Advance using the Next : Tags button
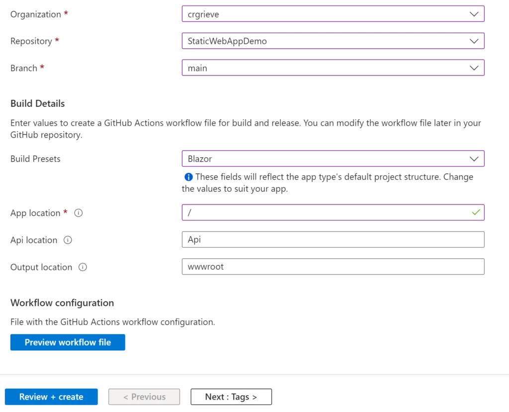Viewport: 509px width, 412px height. tap(231, 397)
